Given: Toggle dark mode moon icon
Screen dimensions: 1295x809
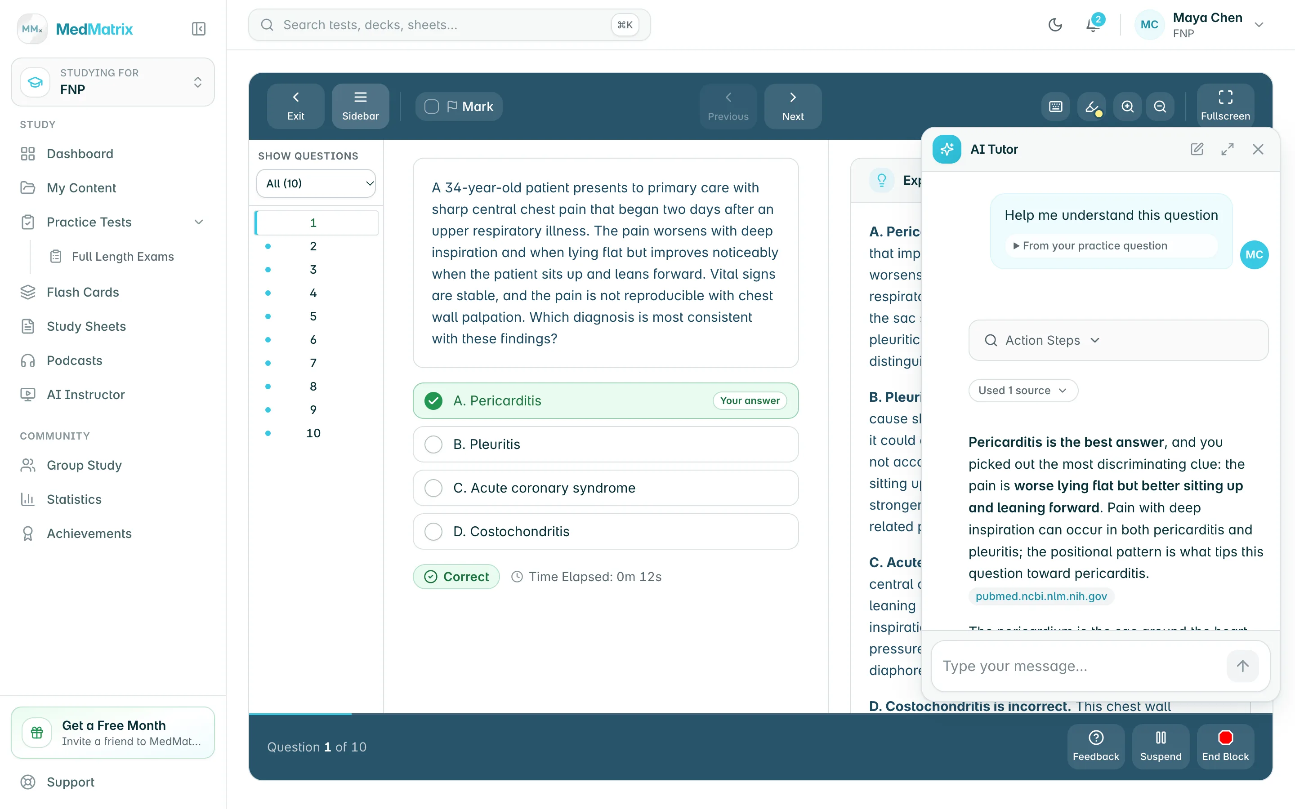Looking at the screenshot, I should [x=1055, y=25].
